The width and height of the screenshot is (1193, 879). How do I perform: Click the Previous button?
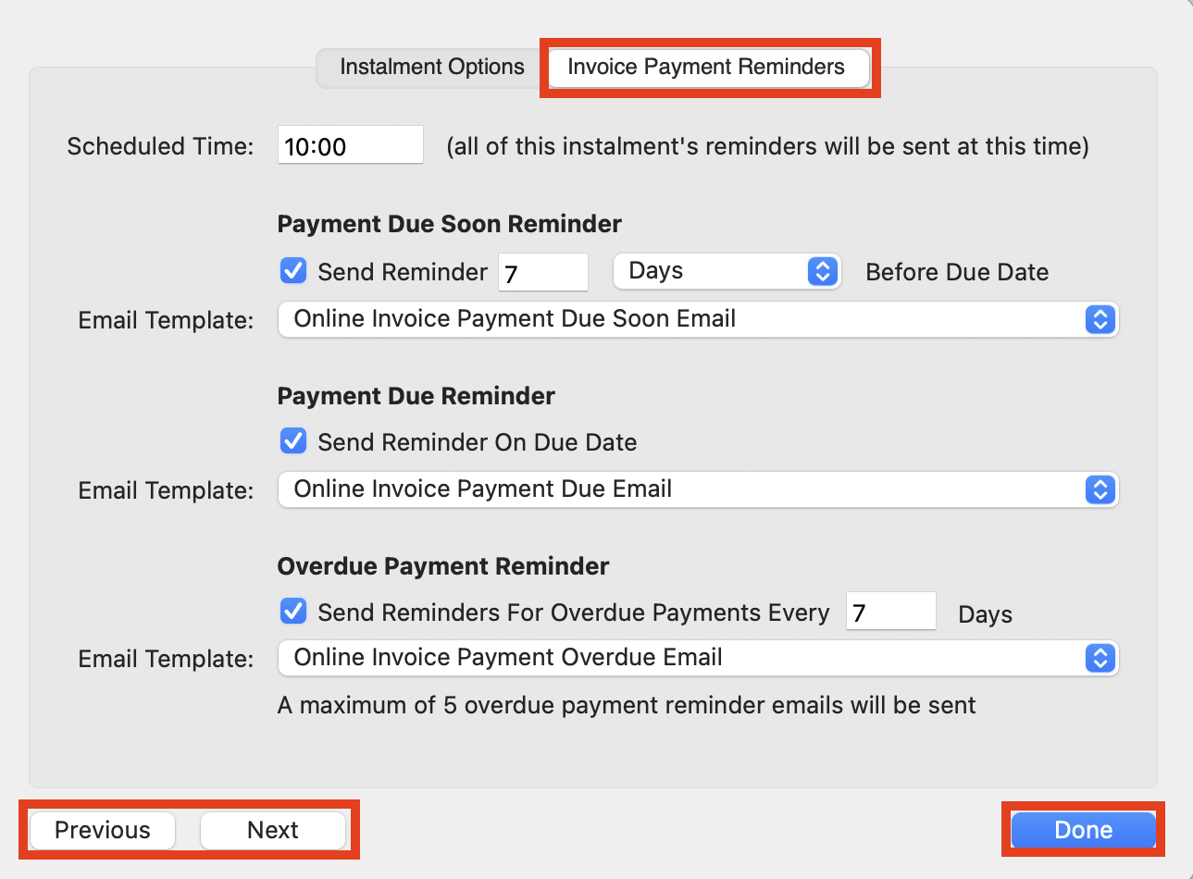point(101,830)
